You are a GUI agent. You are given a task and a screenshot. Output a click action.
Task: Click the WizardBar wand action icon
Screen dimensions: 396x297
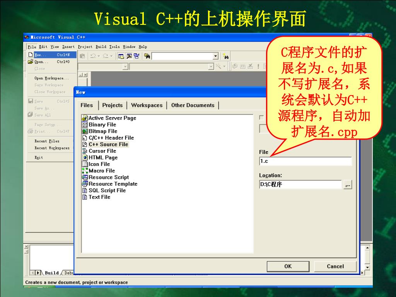tap(218, 67)
